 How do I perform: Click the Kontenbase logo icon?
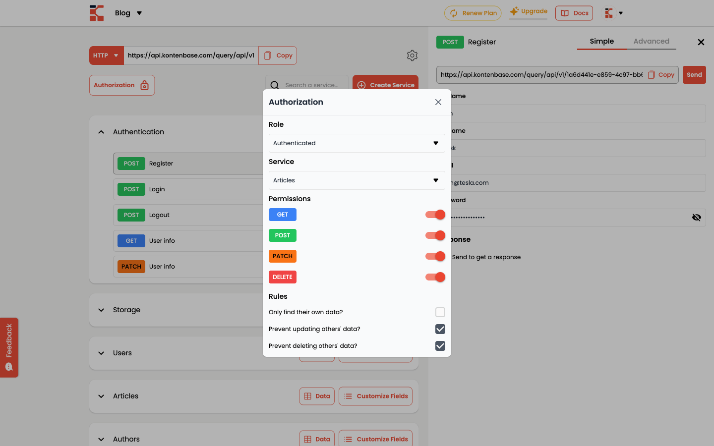97,13
